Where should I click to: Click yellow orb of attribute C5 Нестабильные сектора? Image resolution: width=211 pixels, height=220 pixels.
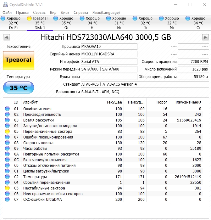tap(7, 188)
